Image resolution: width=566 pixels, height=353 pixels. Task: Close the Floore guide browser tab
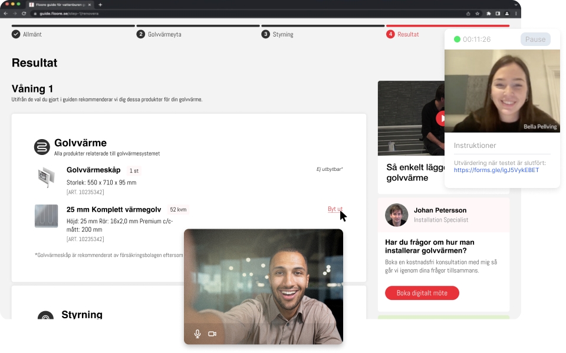90,5
